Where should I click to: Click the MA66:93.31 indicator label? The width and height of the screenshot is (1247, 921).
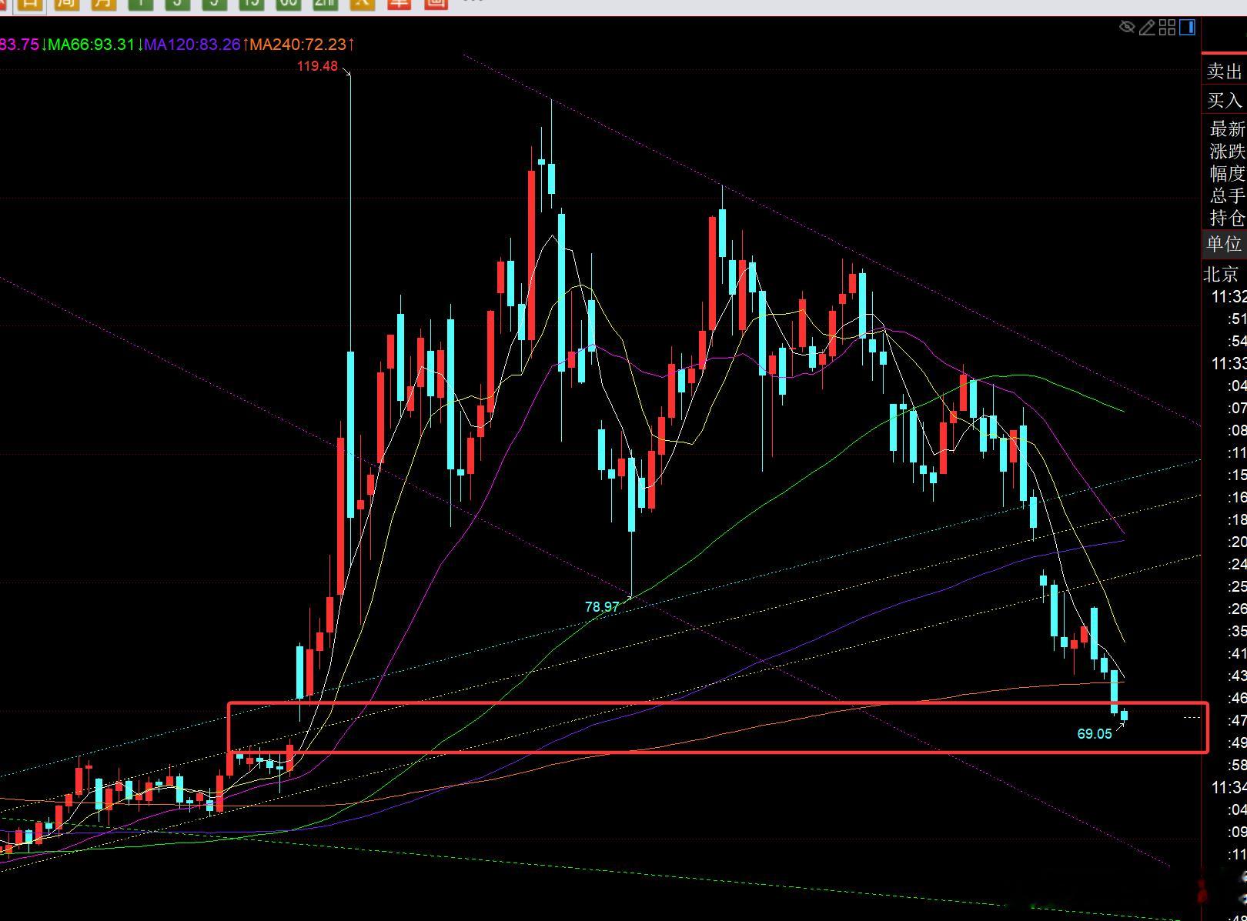(x=92, y=45)
